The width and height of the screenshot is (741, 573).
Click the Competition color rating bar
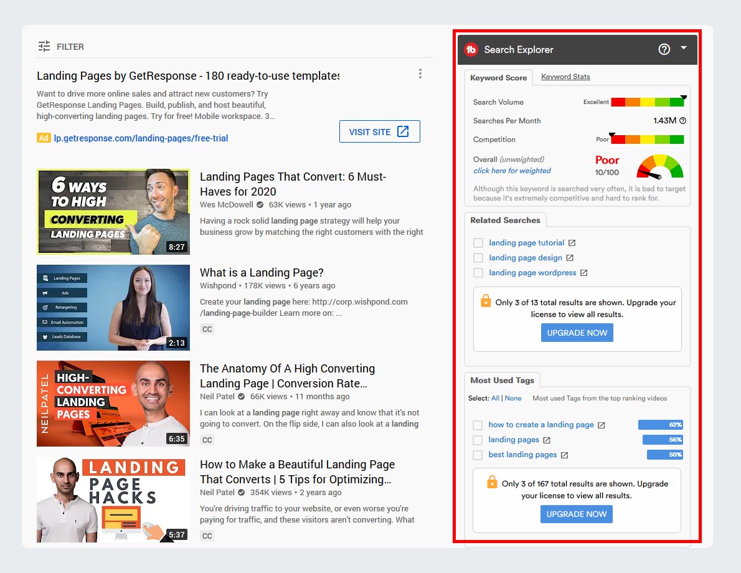[x=648, y=140]
